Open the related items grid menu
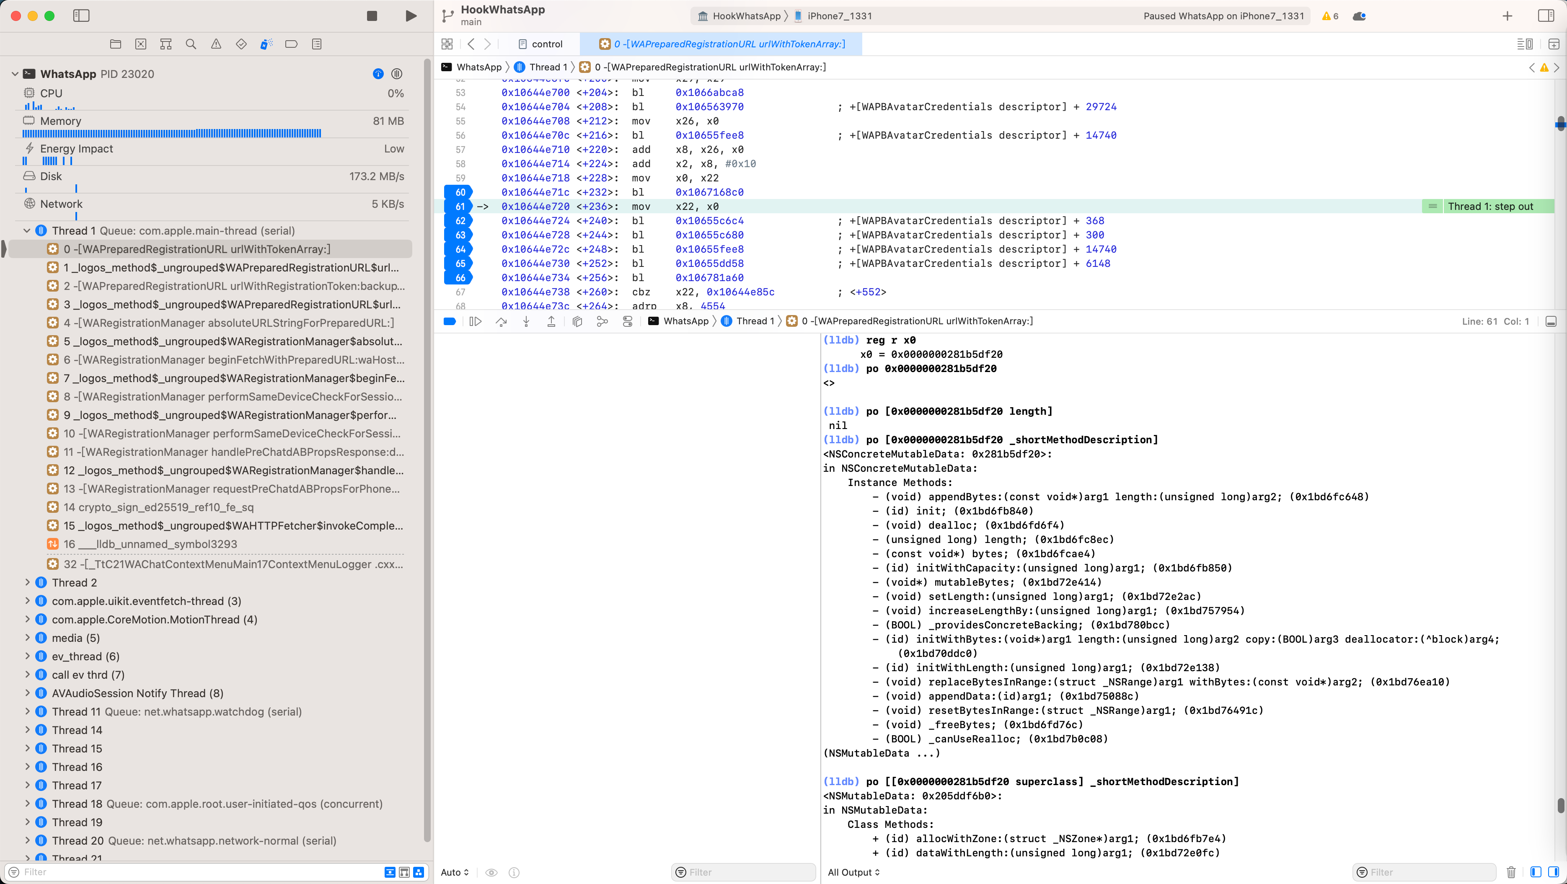The width and height of the screenshot is (1567, 884). point(447,44)
